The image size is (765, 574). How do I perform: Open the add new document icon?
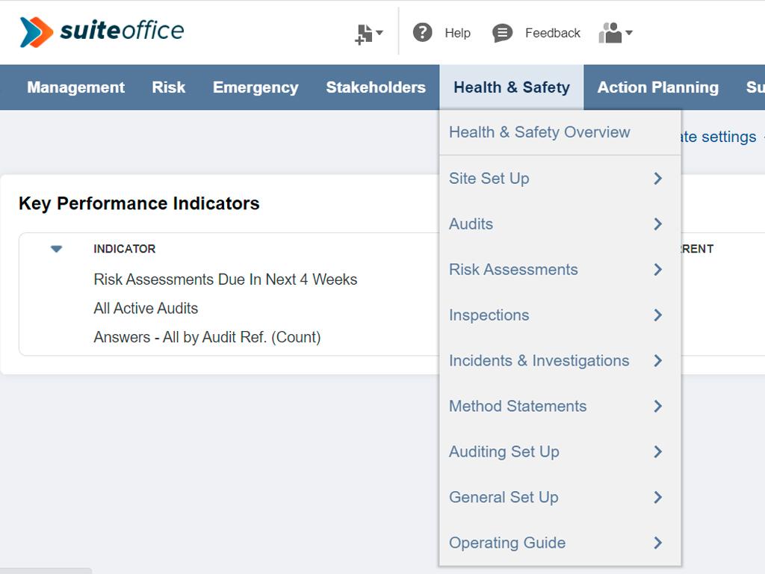tap(368, 34)
